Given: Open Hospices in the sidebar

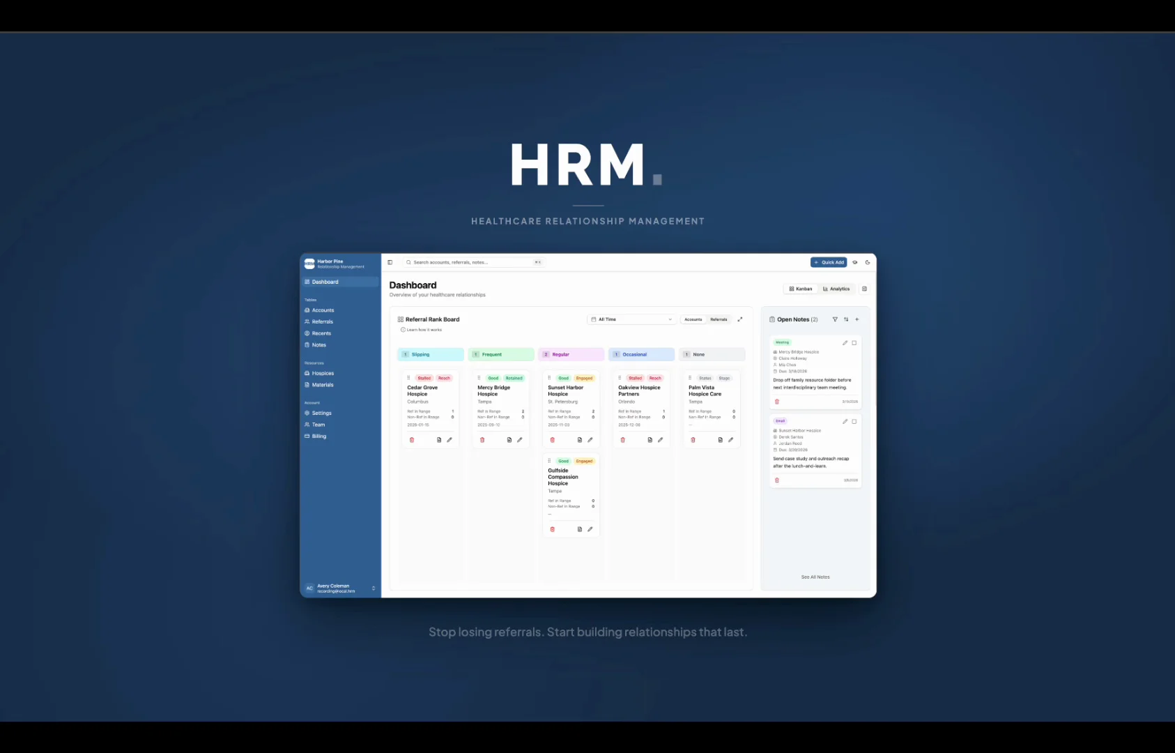Looking at the screenshot, I should (323, 373).
